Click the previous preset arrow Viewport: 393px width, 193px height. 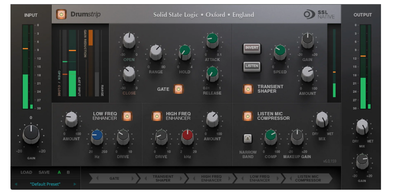tap(16, 184)
